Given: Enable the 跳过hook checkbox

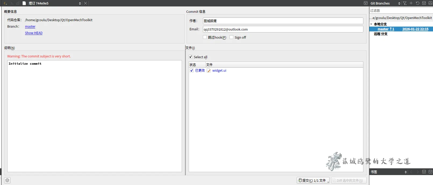Looking at the screenshot, I should 205,37.
